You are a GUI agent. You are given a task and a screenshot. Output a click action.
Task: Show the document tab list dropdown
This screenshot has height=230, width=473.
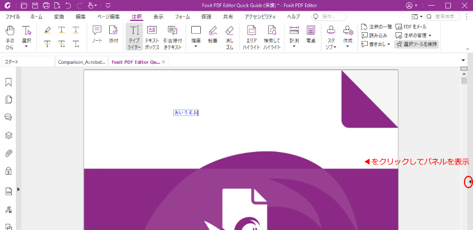463,60
